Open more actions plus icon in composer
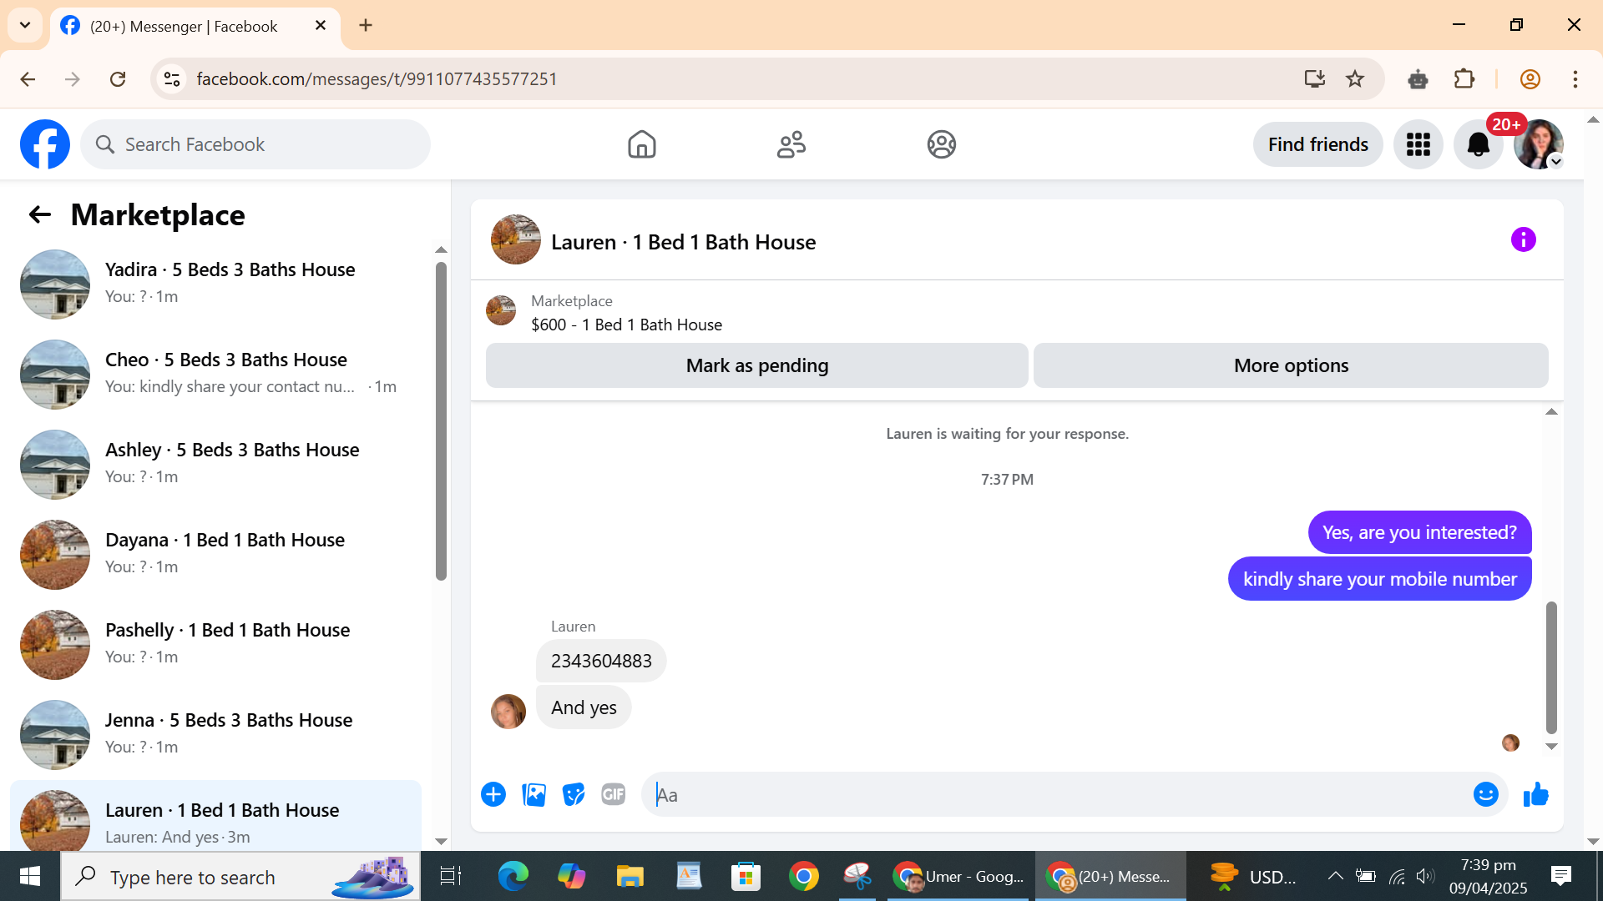Screen dimensions: 1603x901 [493, 794]
